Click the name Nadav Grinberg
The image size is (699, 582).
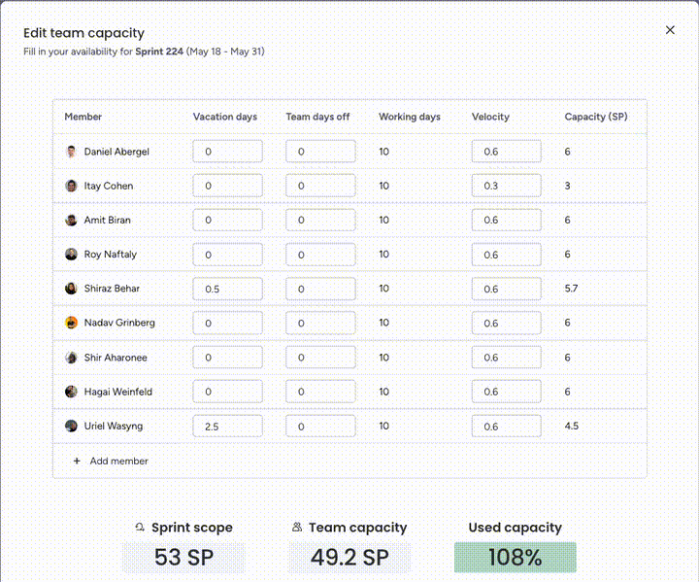119,323
